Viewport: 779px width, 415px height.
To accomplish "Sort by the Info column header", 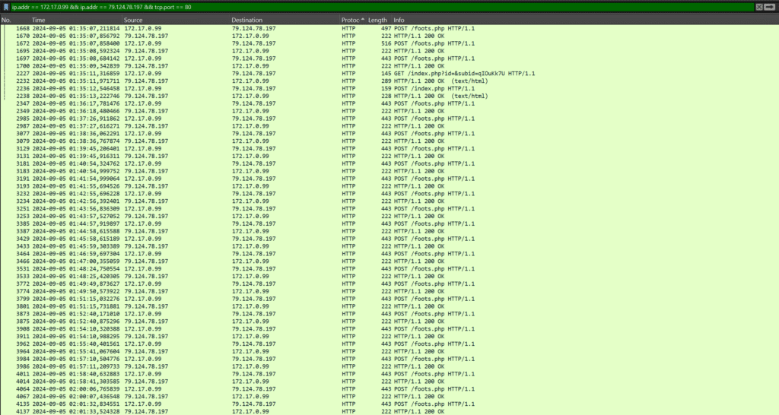I will [x=586, y=21].
